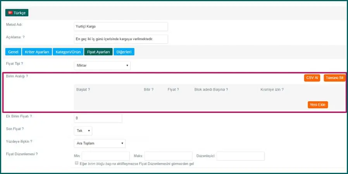Focus the Maks input field

point(168,156)
